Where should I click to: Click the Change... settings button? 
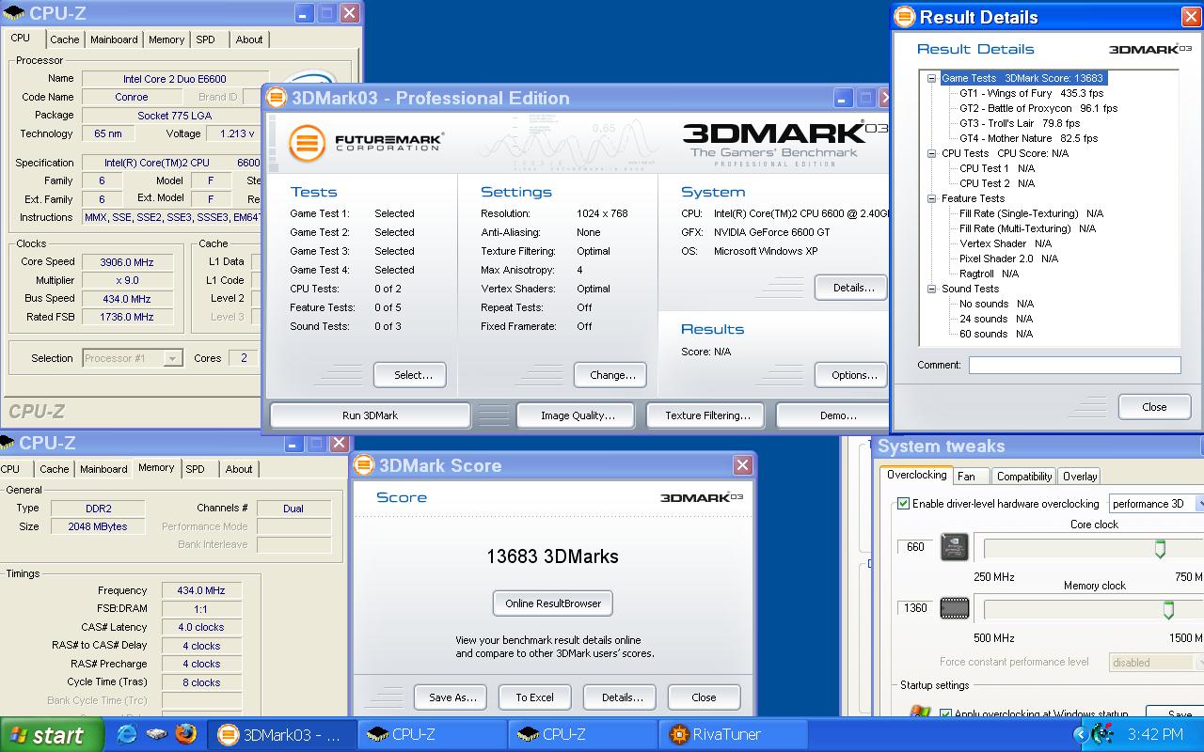pyautogui.click(x=612, y=375)
